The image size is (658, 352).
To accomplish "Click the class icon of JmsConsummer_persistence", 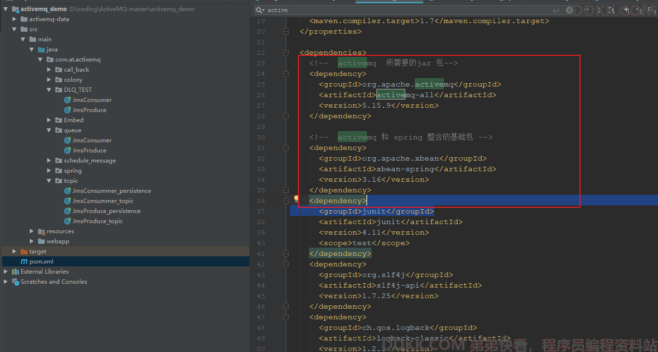I will (68, 191).
